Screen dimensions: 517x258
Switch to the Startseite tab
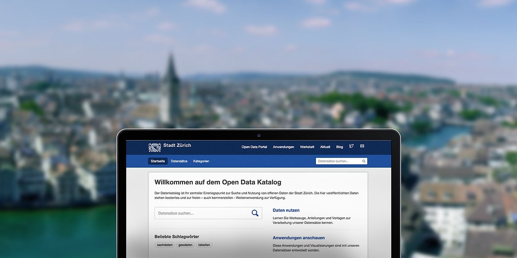click(x=158, y=161)
